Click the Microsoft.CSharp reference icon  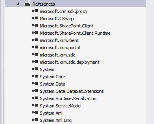tap(35, 18)
